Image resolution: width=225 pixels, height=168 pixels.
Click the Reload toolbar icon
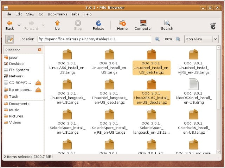[x=98, y=25]
